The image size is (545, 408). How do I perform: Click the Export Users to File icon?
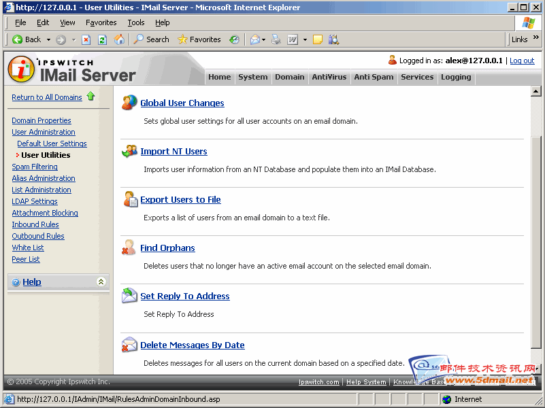[x=129, y=199]
